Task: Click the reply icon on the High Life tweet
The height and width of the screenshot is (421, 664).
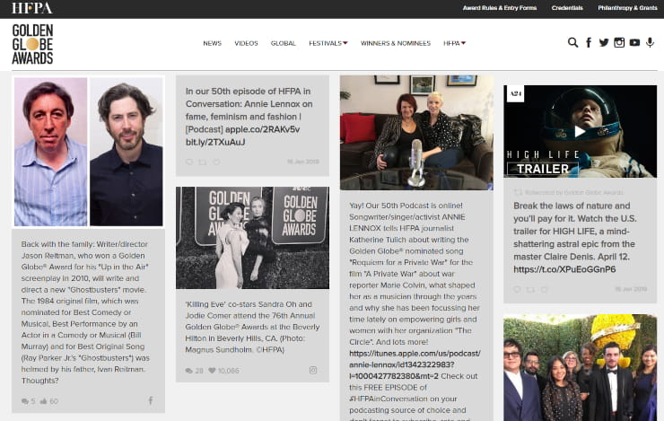Action: point(517,290)
